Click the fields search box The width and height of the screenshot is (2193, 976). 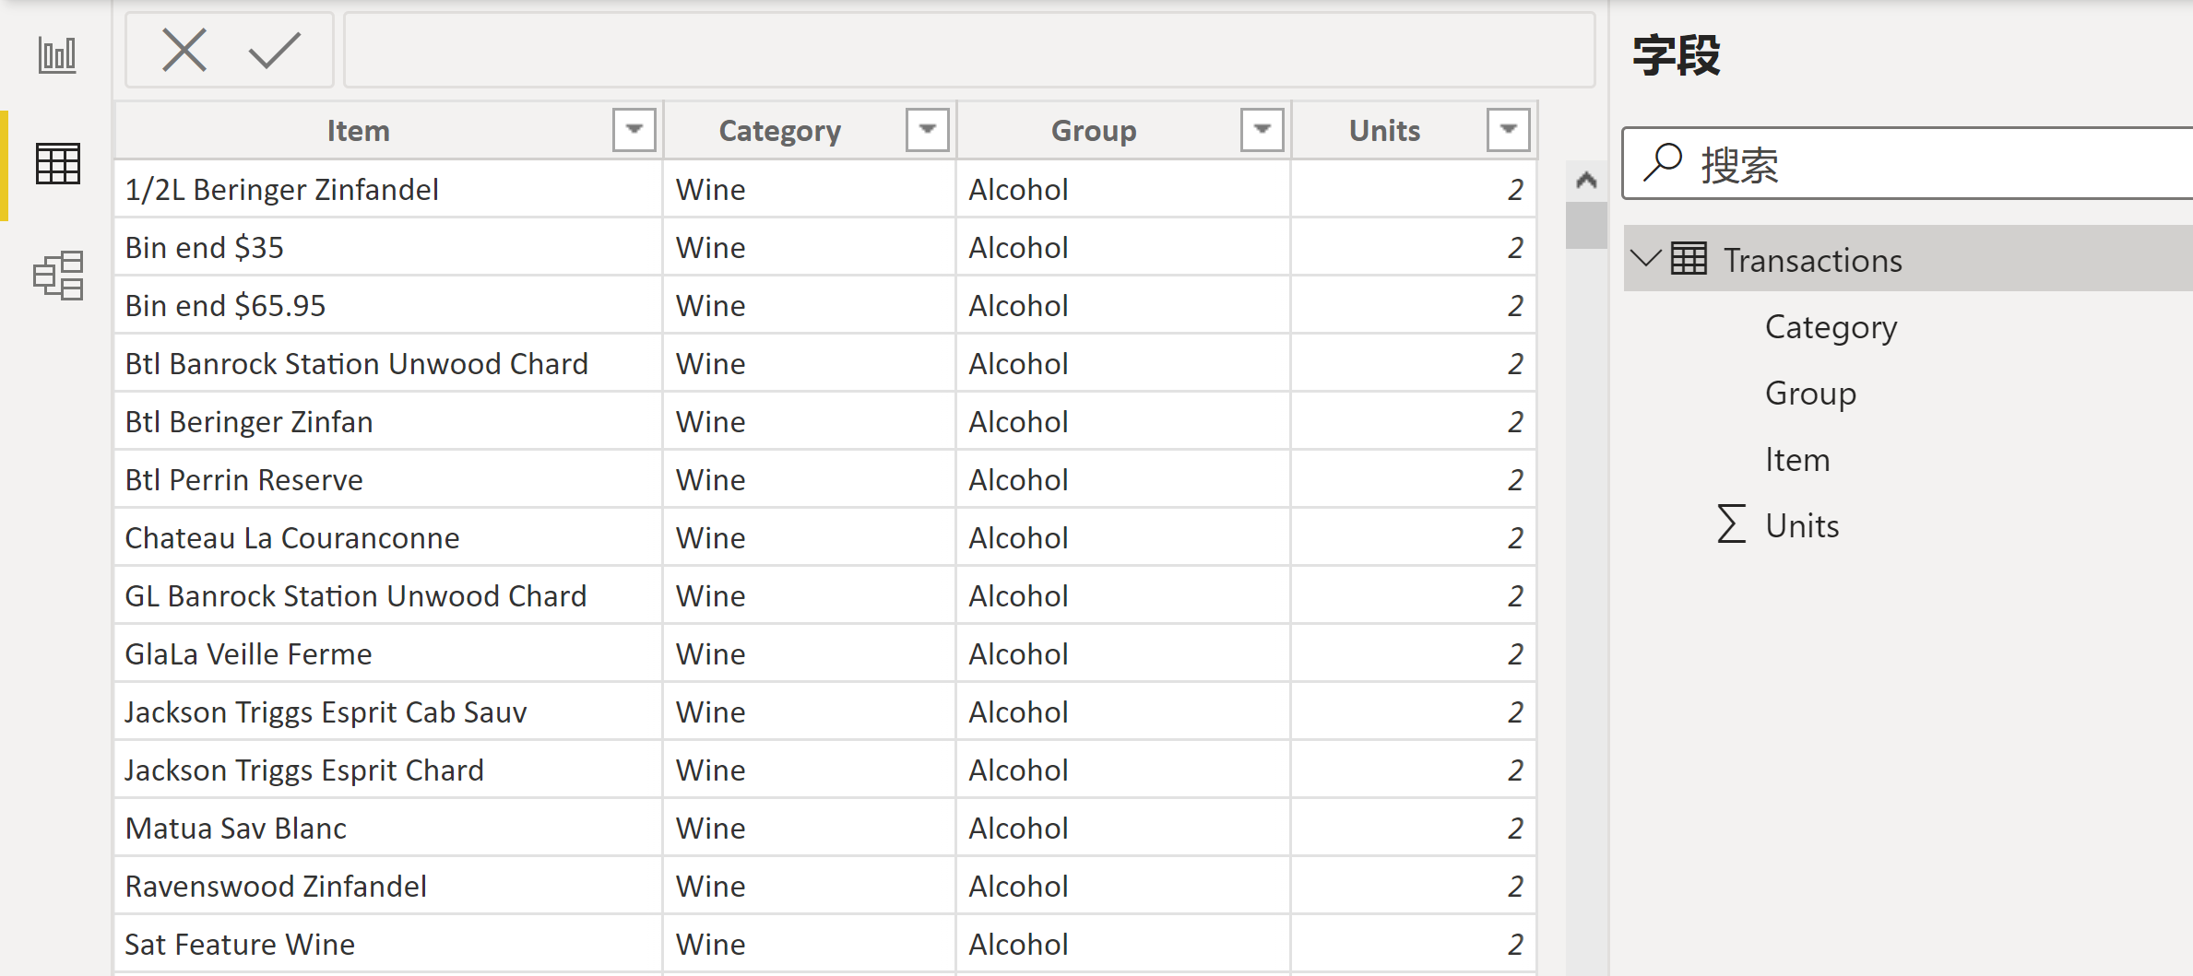1908,163
